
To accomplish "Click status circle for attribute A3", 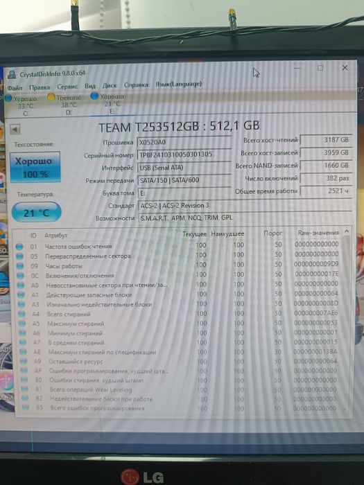I will (x=21, y=304).
